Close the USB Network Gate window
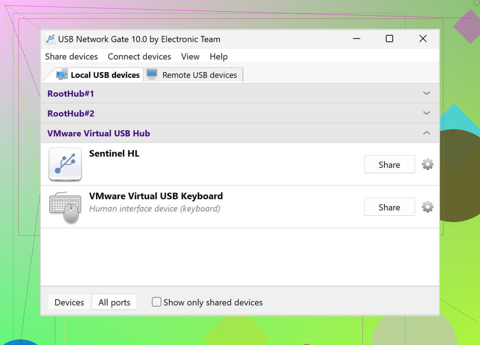This screenshot has width=480, height=345. (x=423, y=39)
